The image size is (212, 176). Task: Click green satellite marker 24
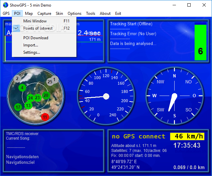(31, 98)
